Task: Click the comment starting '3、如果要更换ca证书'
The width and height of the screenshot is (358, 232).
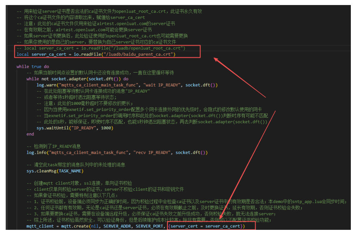Action: click(x=151, y=214)
